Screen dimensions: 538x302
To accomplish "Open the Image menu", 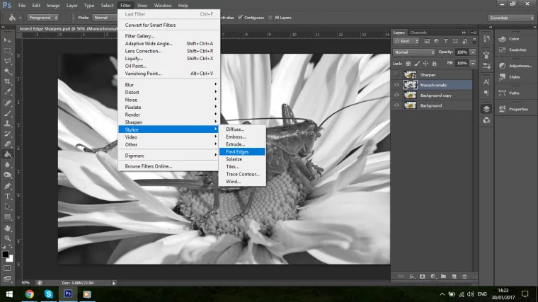I will point(53,6).
